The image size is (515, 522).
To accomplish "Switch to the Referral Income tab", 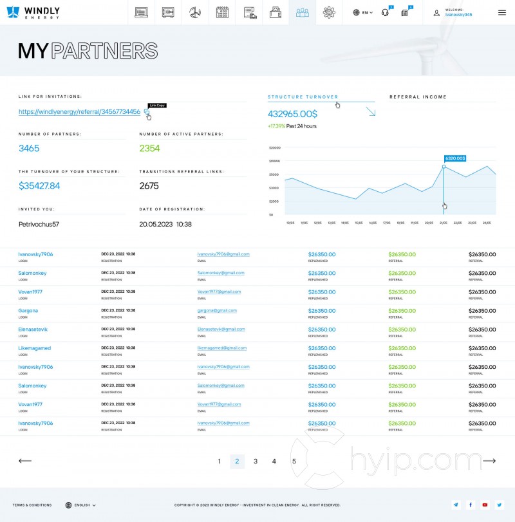I will click(418, 97).
